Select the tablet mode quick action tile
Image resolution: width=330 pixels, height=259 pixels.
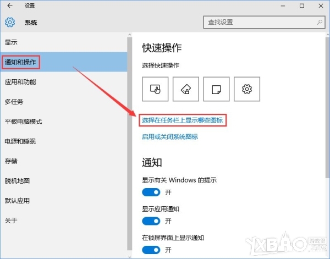155,89
